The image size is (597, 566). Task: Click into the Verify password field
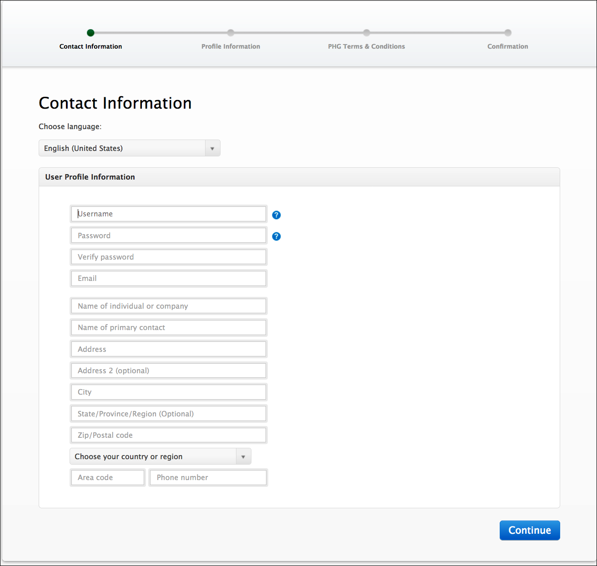coord(169,257)
